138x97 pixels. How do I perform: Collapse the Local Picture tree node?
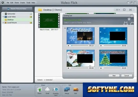point(3,23)
